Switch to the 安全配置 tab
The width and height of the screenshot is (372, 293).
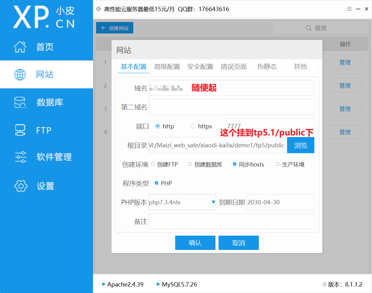click(200, 66)
